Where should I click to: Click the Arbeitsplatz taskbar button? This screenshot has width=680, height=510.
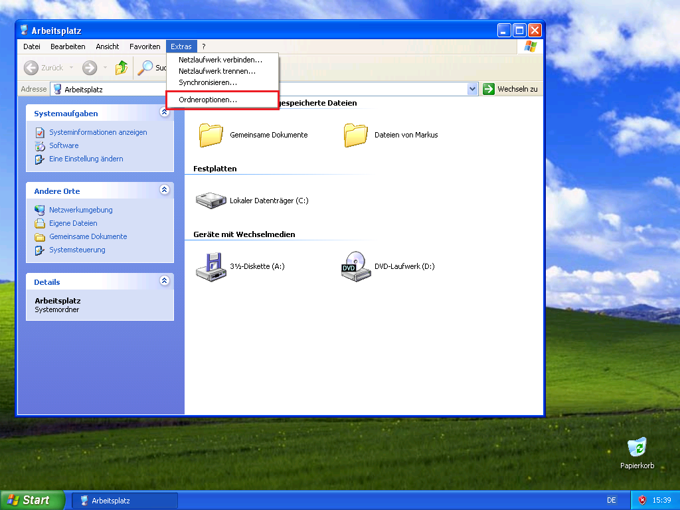(124, 501)
